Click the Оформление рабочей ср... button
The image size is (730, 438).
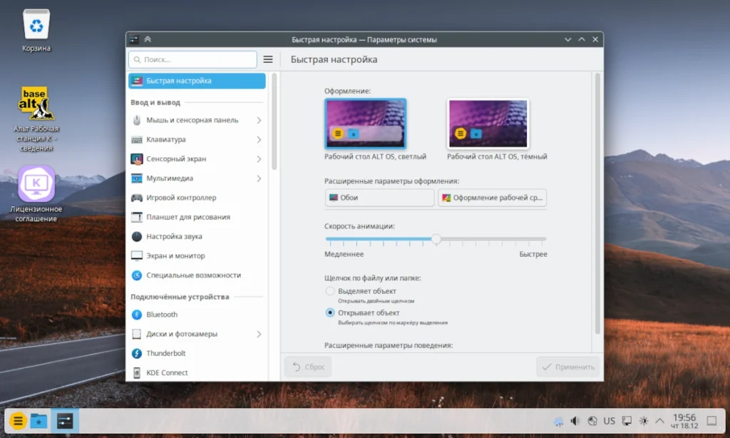[492, 198]
